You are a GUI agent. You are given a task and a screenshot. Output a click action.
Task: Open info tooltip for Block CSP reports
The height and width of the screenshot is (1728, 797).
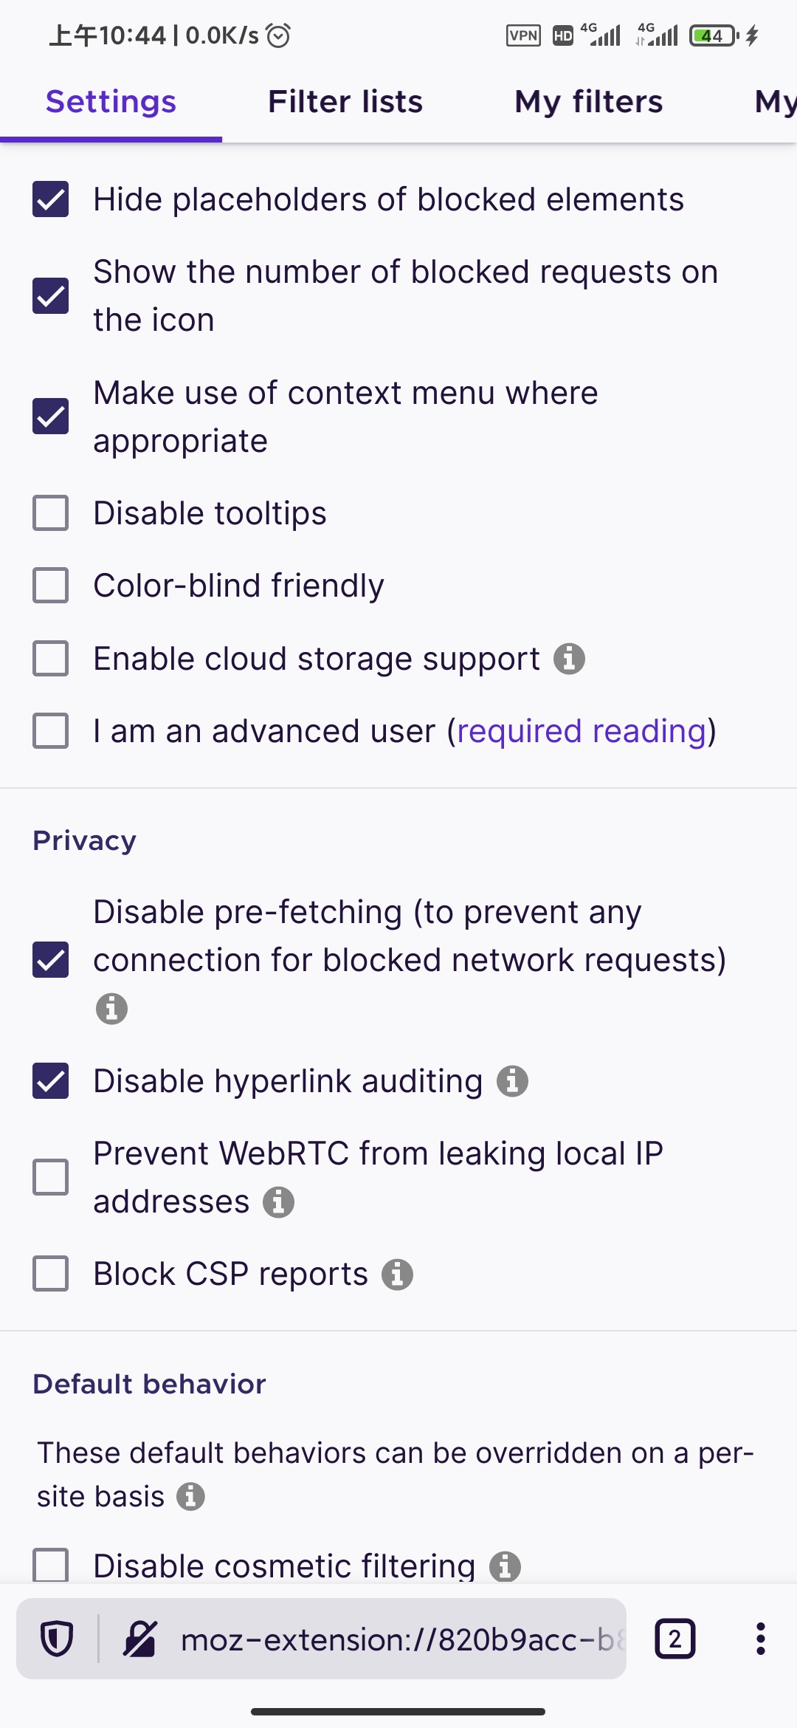point(398,1274)
